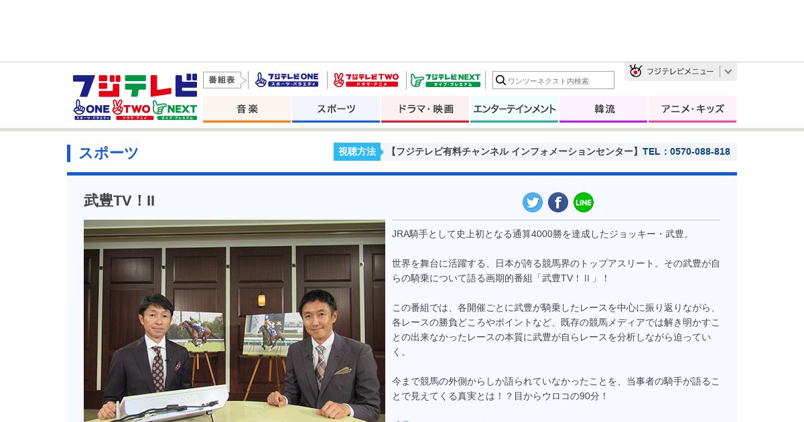The height and width of the screenshot is (422, 804).
Task: Go to フジテレビONE スポーツ・バラエティ channel link
Action: click(287, 80)
